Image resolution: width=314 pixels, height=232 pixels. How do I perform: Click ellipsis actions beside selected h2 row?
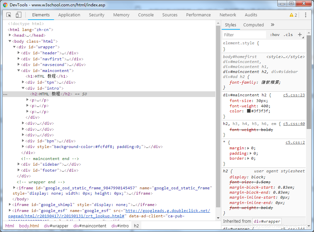(x=5, y=94)
